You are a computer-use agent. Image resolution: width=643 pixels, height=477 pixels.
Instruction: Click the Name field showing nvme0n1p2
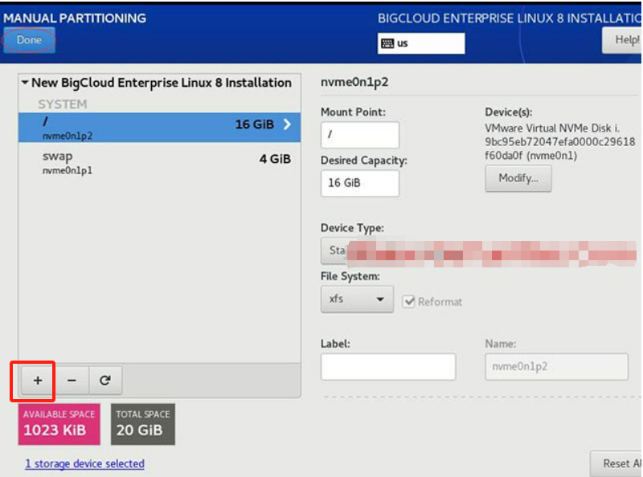pos(556,367)
